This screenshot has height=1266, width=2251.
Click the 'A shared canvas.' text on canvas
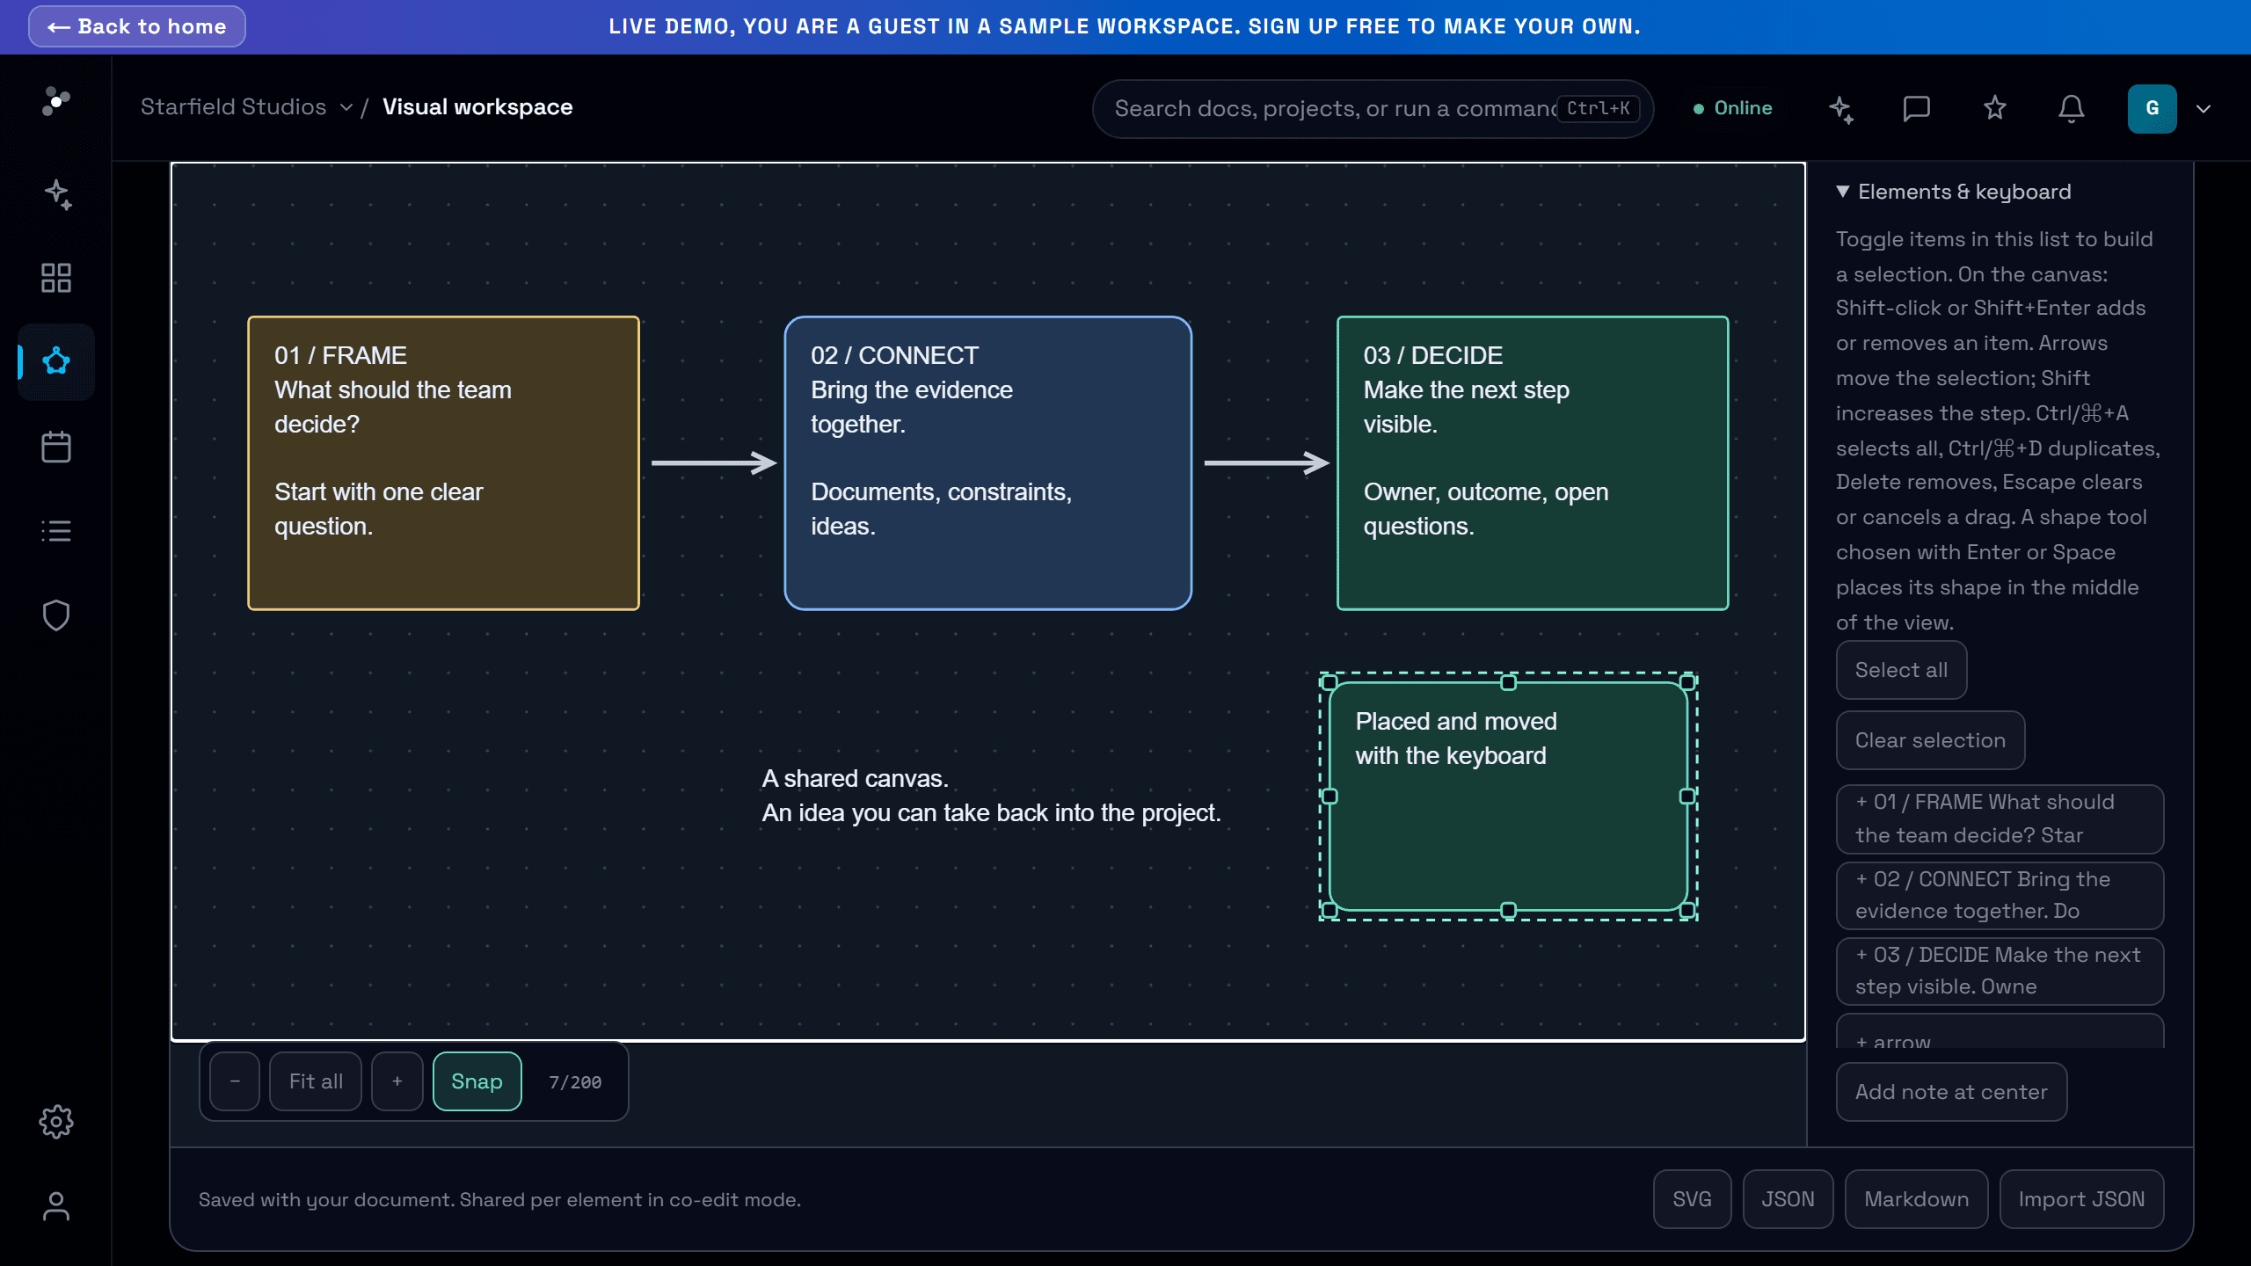855,779
